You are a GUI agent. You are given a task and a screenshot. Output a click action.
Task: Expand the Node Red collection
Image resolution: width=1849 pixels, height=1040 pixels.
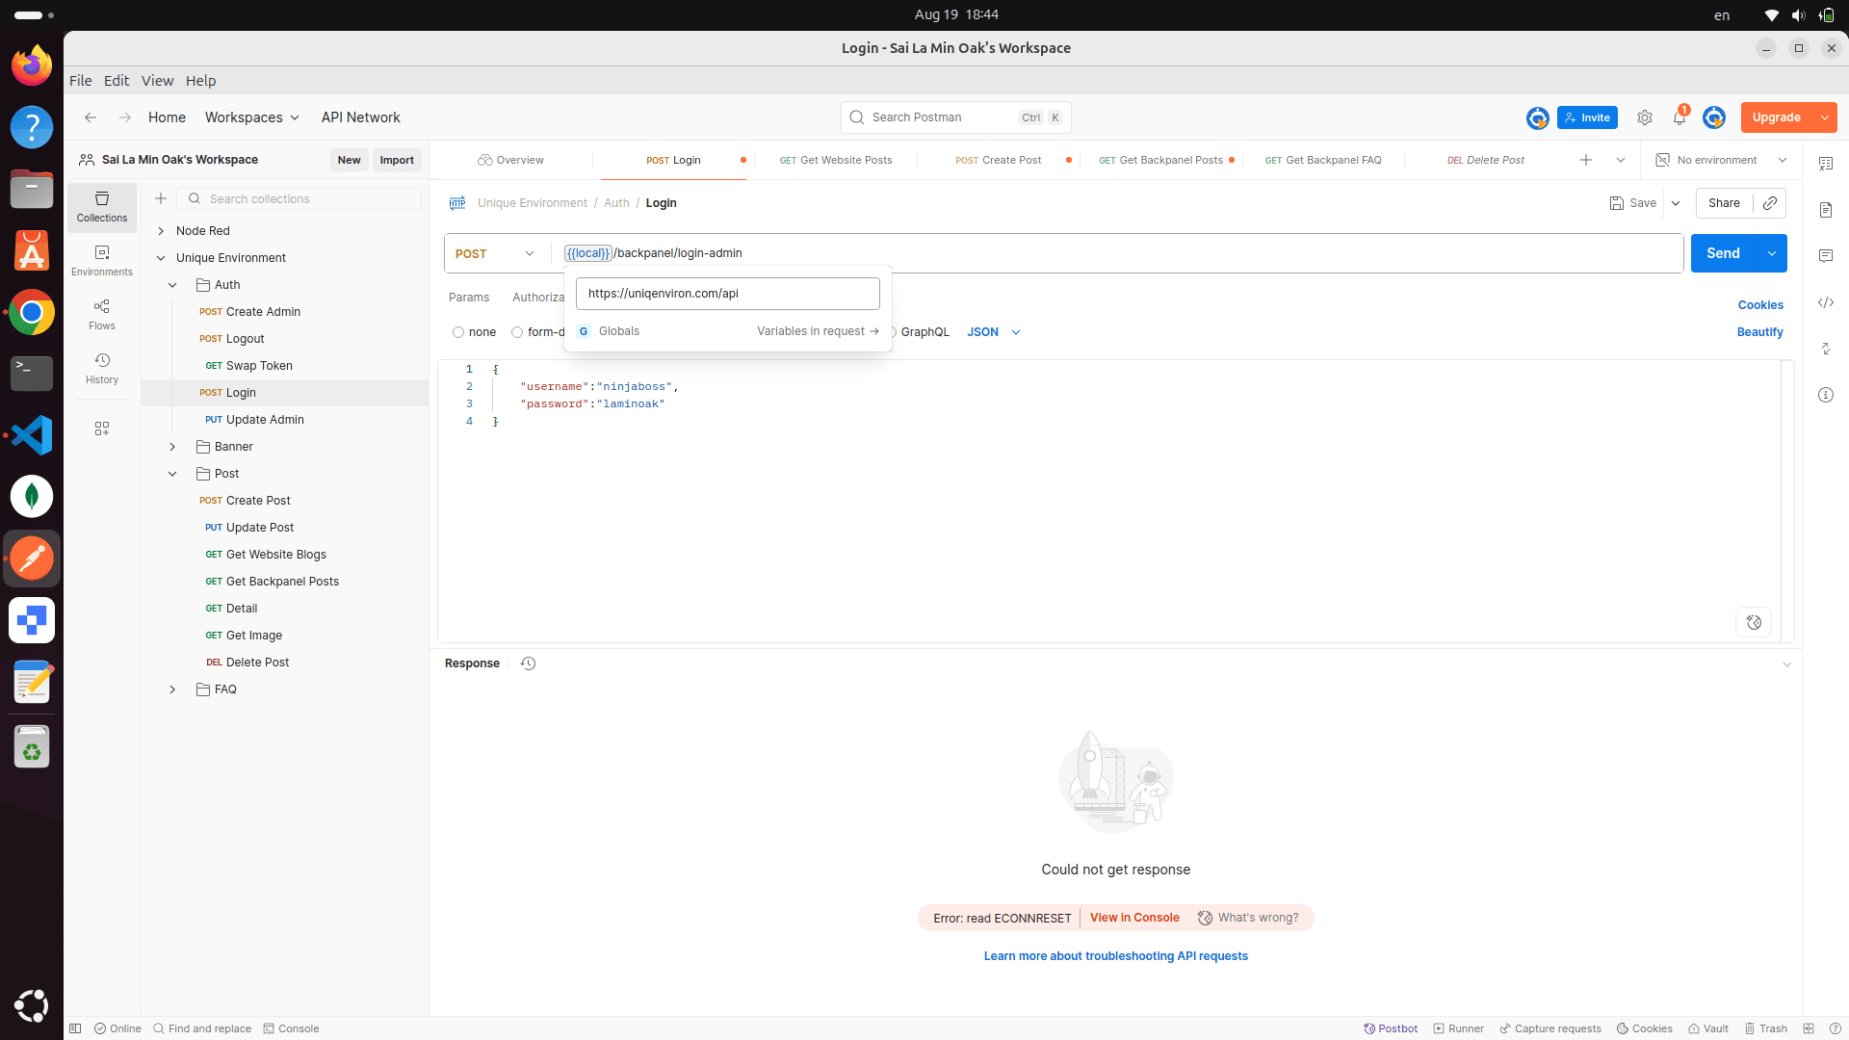(x=161, y=231)
